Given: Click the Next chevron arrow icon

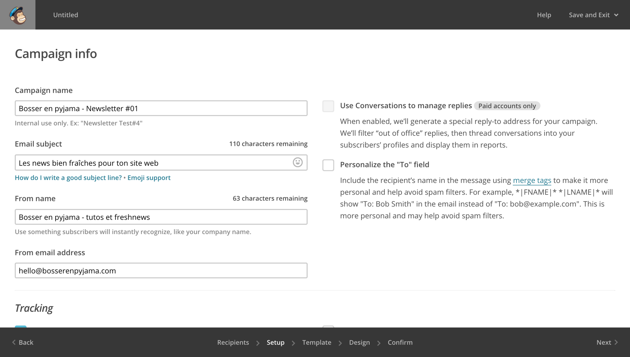Looking at the screenshot, I should tap(616, 342).
